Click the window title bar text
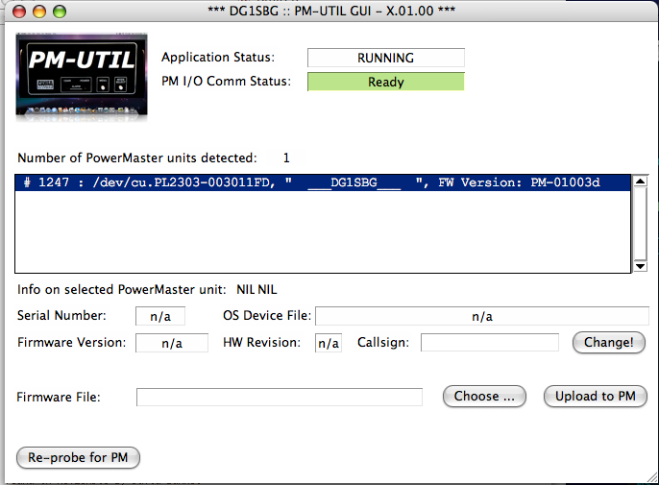659x485 pixels. click(x=329, y=11)
